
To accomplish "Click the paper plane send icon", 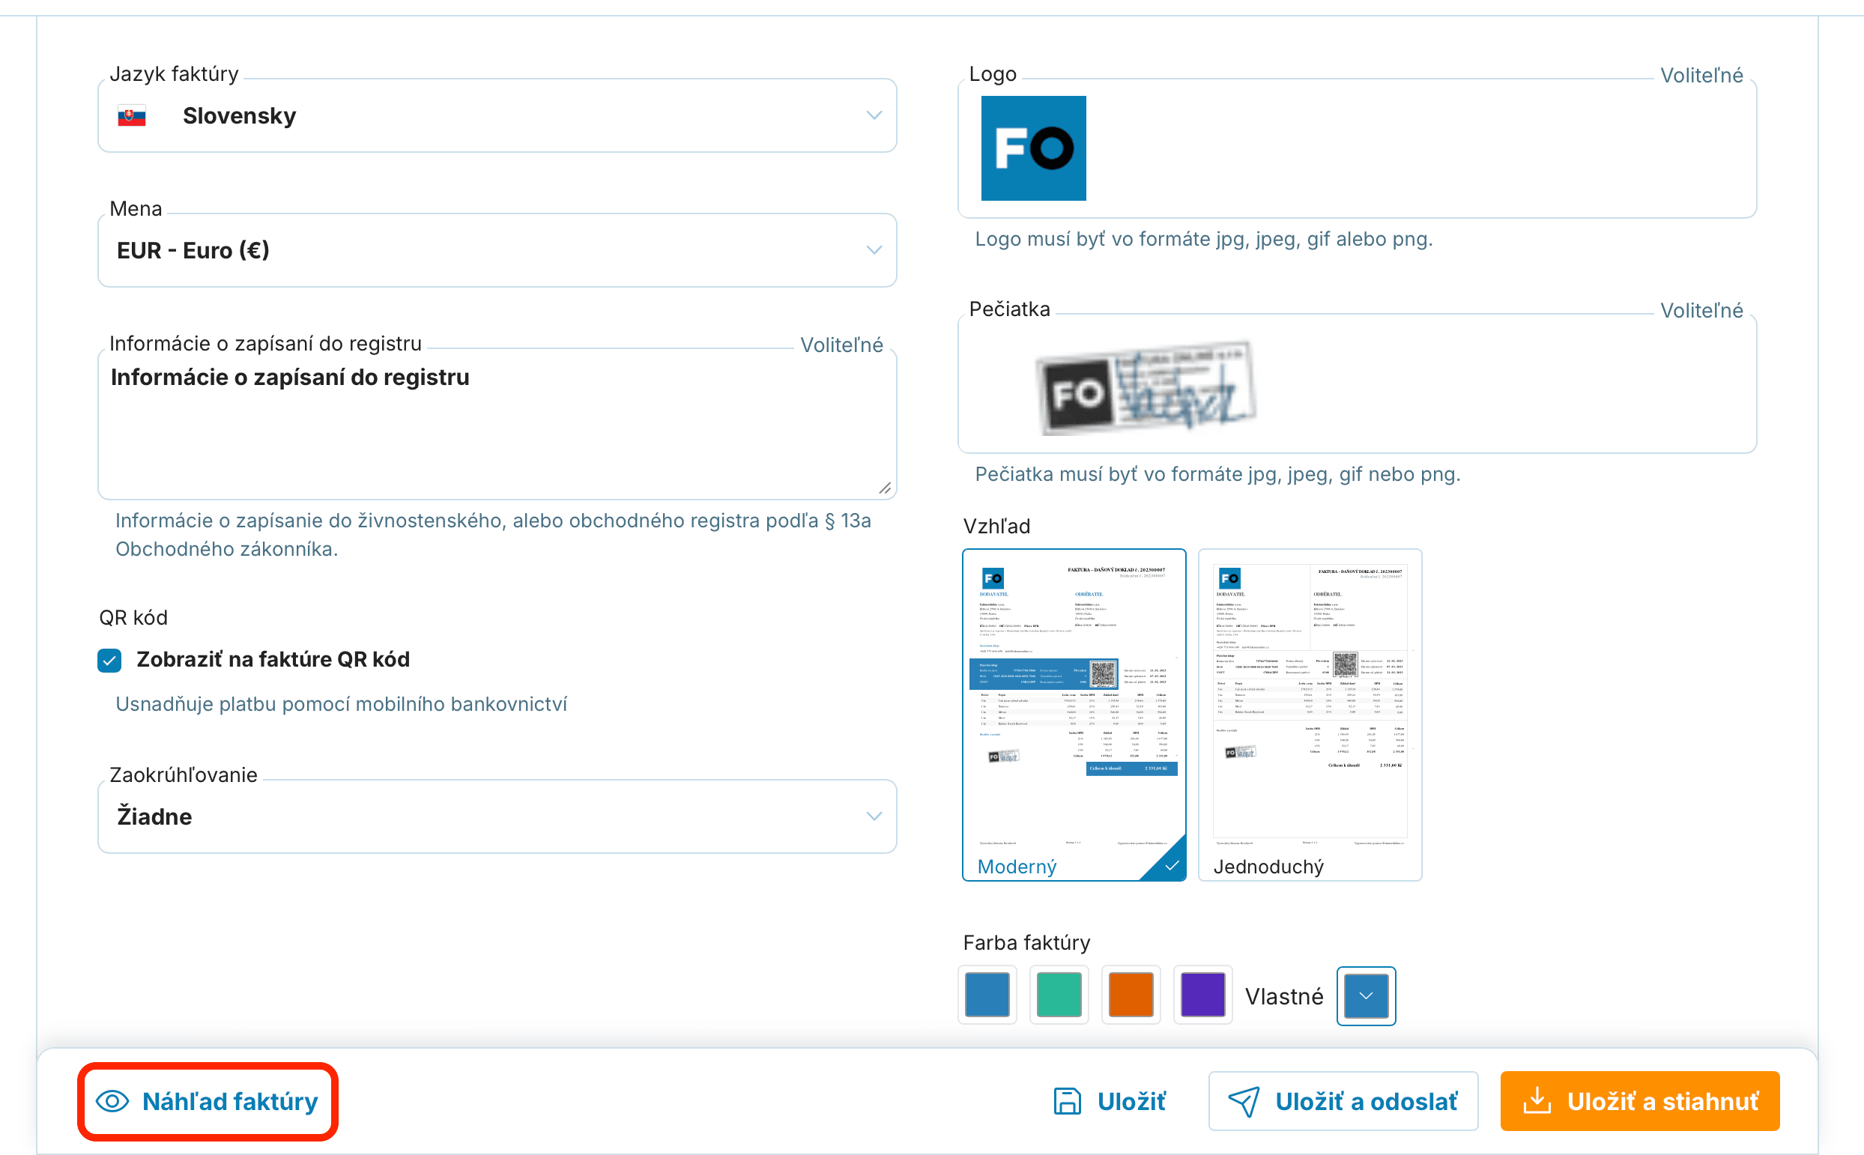I will click(1243, 1102).
